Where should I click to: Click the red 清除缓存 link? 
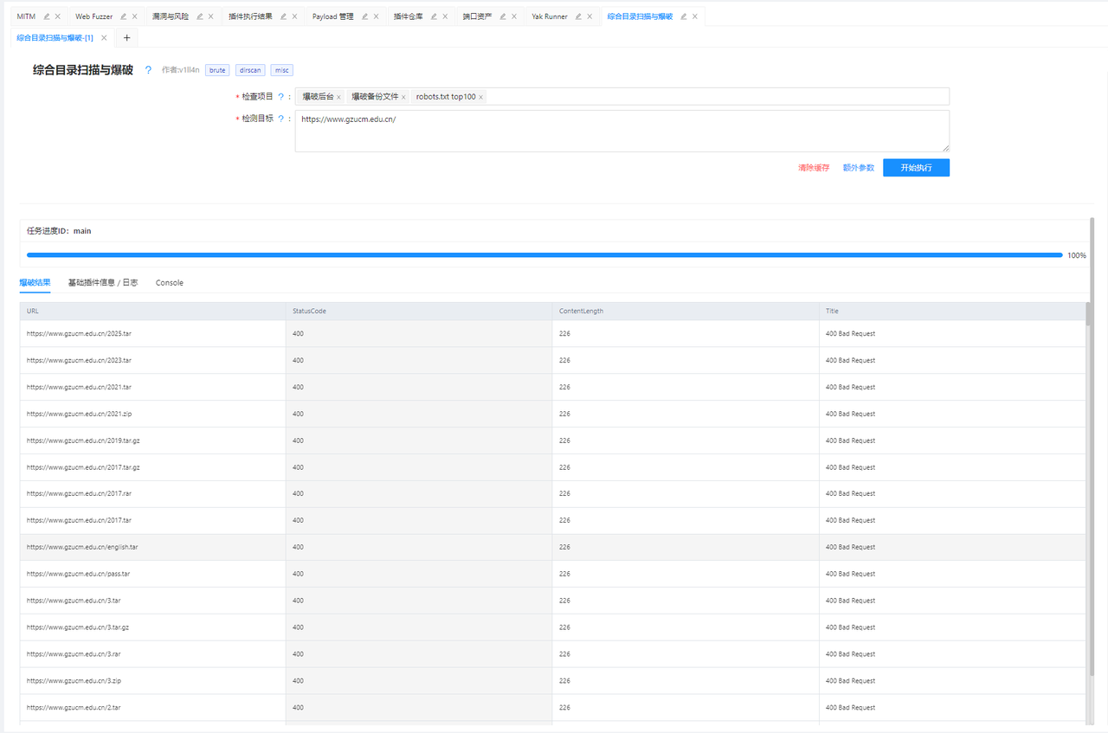pyautogui.click(x=814, y=168)
